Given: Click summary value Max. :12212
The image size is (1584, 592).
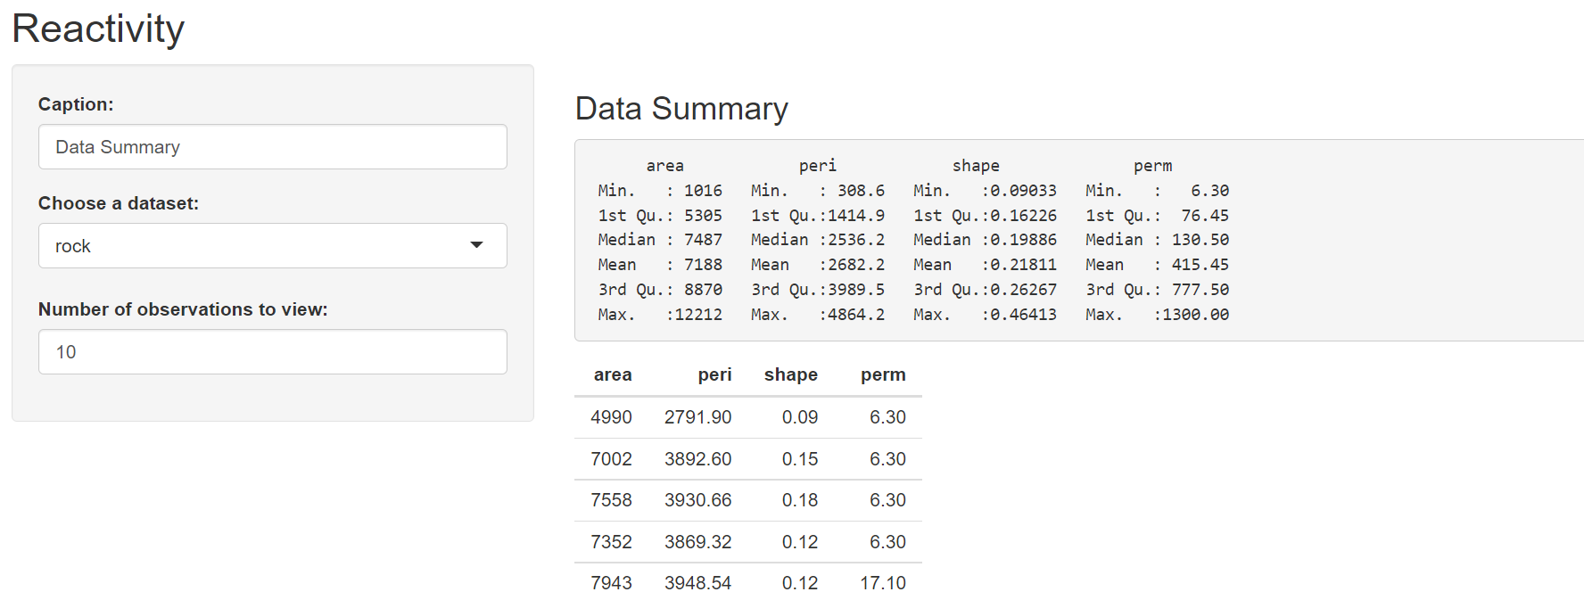Looking at the screenshot, I should [x=660, y=315].
